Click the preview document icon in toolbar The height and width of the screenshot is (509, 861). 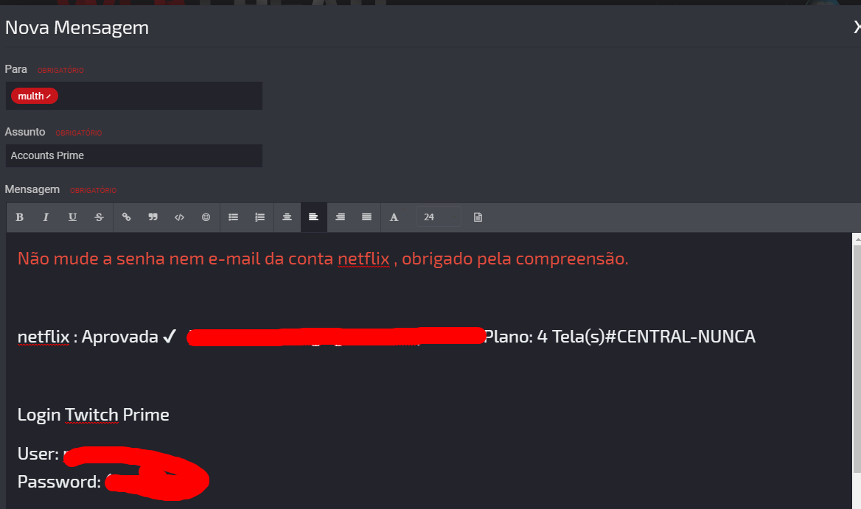(x=478, y=217)
